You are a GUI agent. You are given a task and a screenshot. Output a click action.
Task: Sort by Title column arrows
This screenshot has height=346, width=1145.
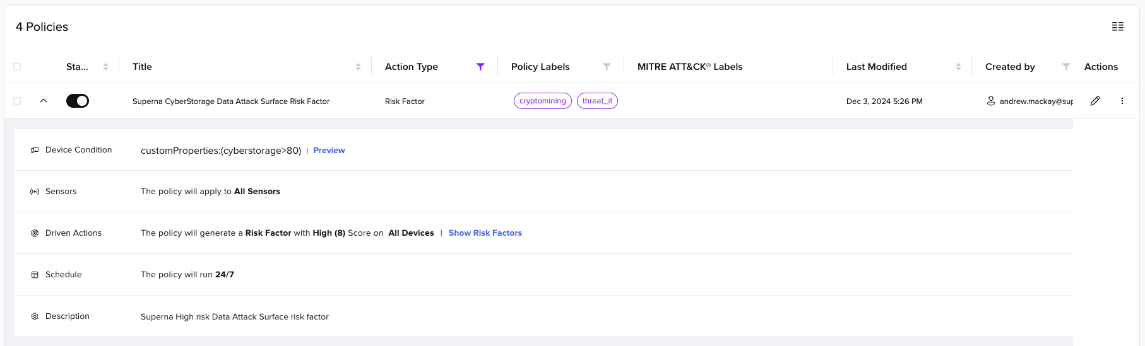click(x=358, y=67)
